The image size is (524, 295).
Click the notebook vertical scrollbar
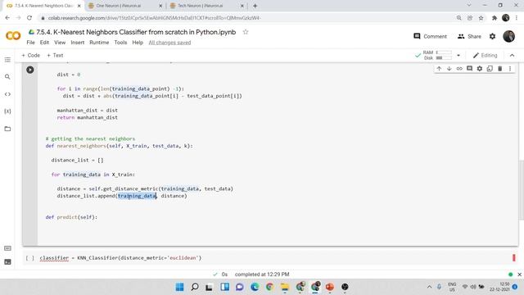point(522,190)
